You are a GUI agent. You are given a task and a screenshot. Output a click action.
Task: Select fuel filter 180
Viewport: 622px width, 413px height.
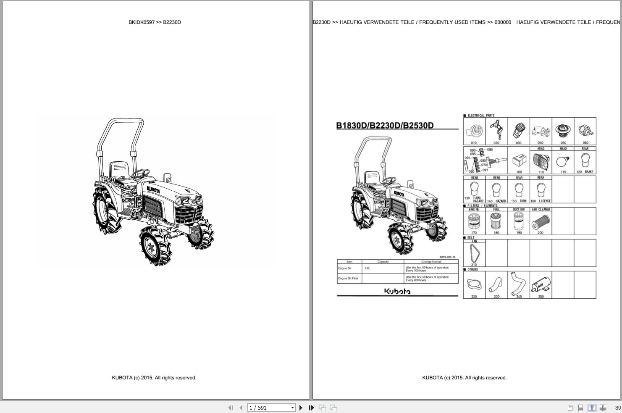pos(496,221)
